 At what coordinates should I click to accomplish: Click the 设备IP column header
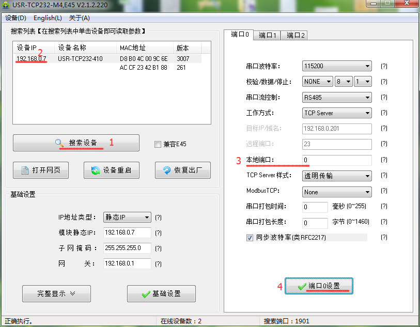34,48
